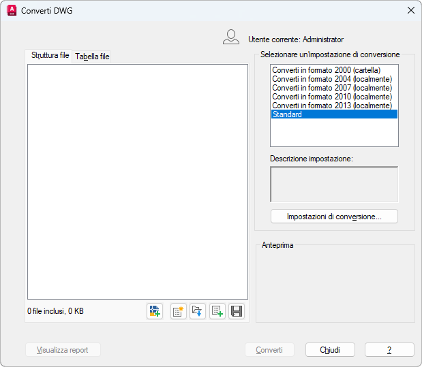Click the New list icon with star
This screenshot has width=422, height=367.
click(178, 311)
